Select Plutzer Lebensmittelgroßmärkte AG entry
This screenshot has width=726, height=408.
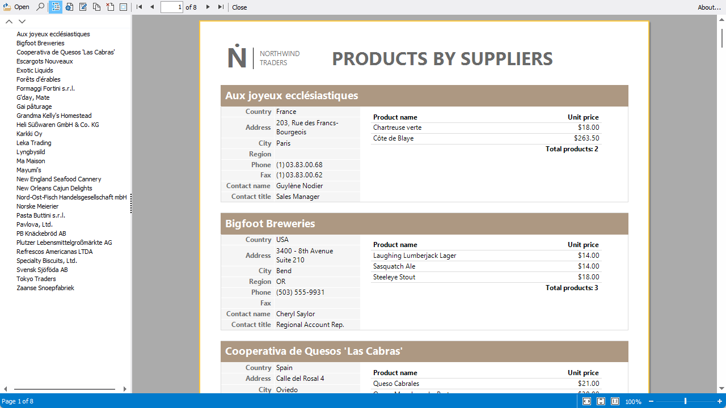point(64,243)
